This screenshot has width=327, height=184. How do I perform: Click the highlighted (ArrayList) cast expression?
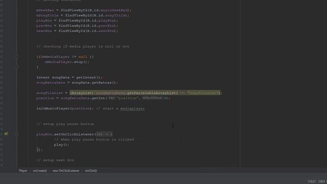coord(82,93)
